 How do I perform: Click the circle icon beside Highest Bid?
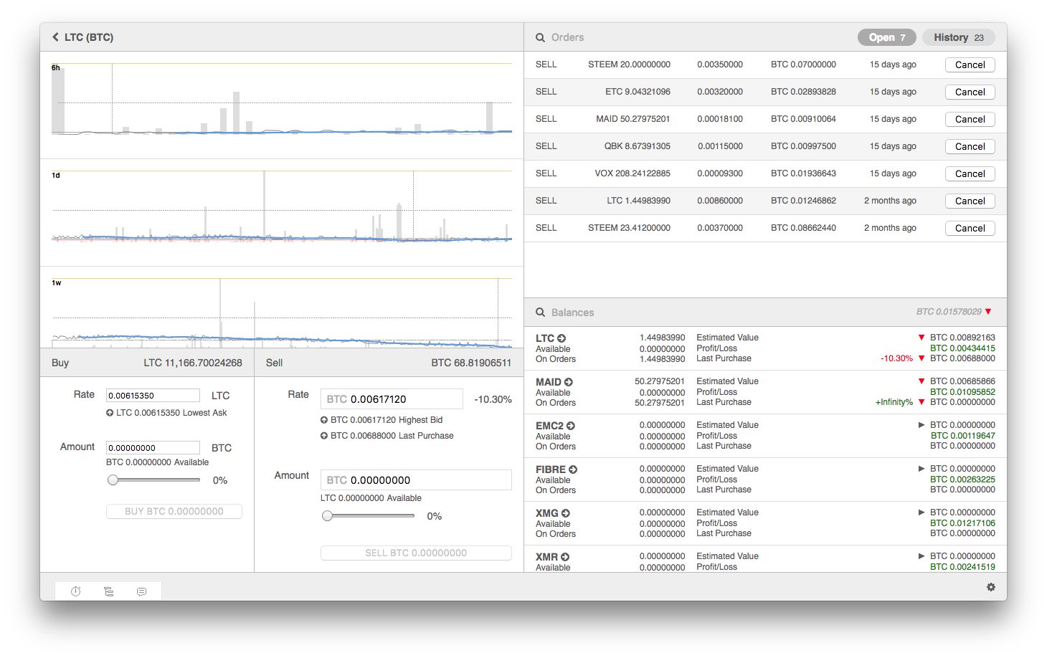click(x=324, y=420)
